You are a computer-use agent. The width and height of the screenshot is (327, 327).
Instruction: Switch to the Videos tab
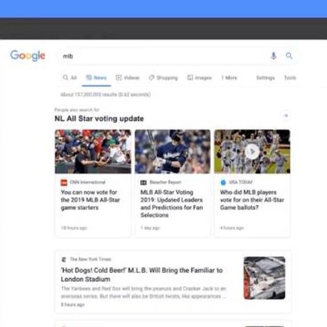click(128, 78)
